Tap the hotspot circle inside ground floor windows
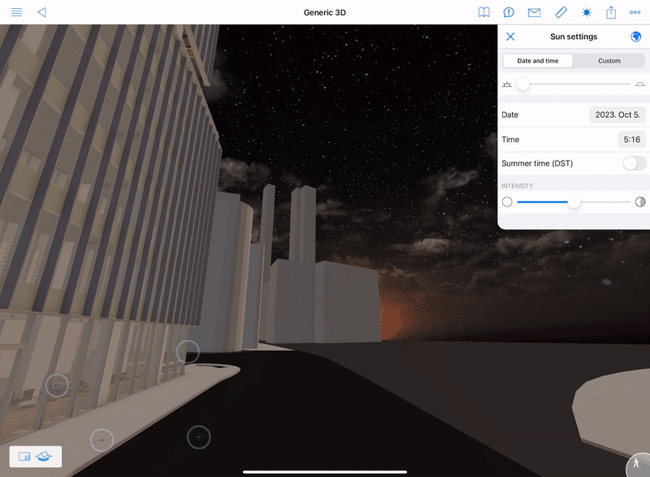The width and height of the screenshot is (650, 477). tap(57, 385)
